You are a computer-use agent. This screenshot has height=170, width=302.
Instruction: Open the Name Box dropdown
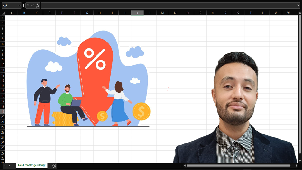point(19,5)
